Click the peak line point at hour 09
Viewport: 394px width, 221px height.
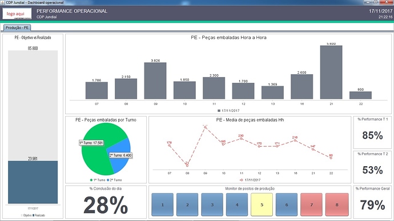206,127
